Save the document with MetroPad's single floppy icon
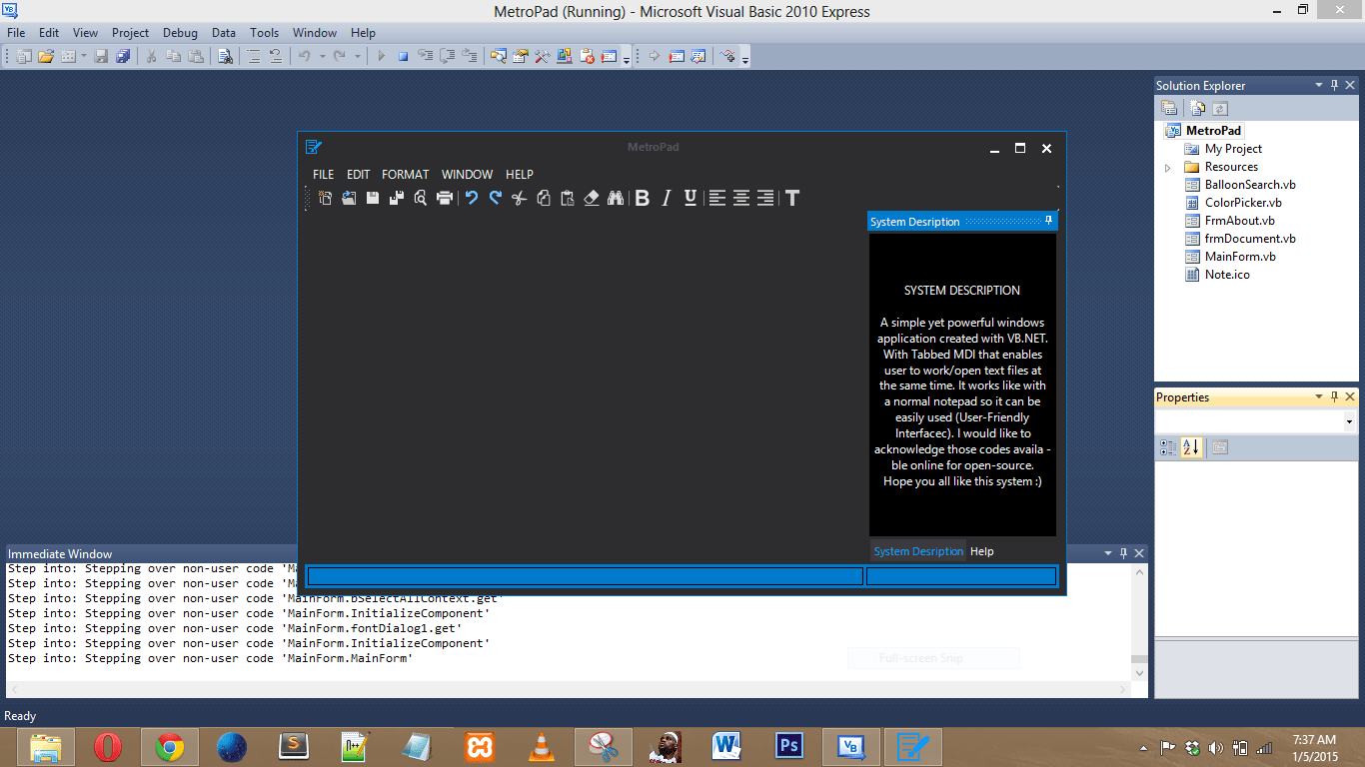This screenshot has height=767, width=1365. pyautogui.click(x=373, y=198)
